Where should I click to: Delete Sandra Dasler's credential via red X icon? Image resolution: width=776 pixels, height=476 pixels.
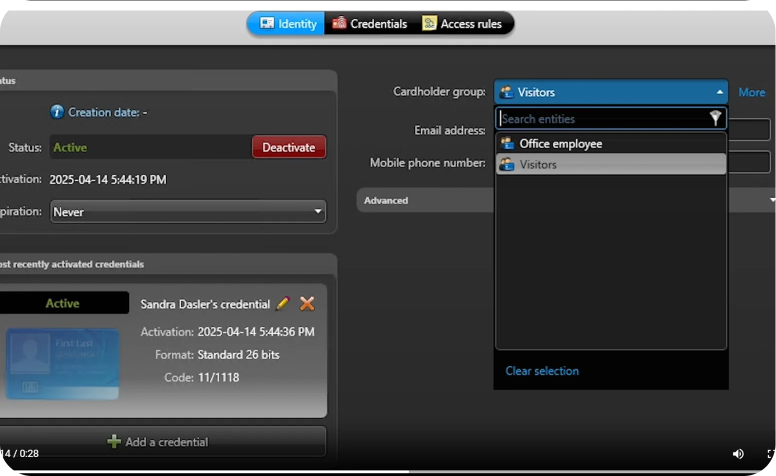tap(307, 303)
